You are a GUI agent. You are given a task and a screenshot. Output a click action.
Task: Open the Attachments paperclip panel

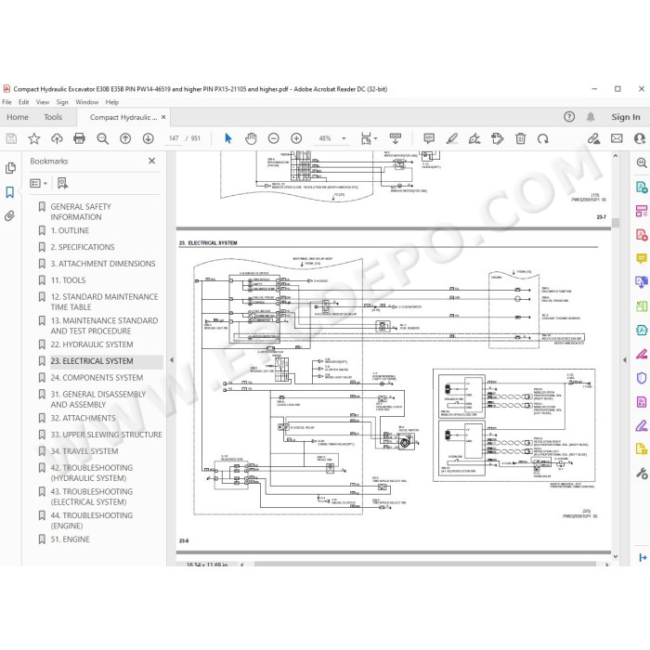10,216
